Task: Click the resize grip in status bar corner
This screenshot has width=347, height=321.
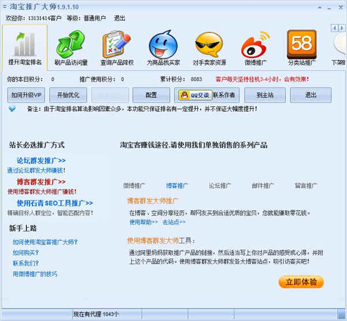Action: coord(342,315)
